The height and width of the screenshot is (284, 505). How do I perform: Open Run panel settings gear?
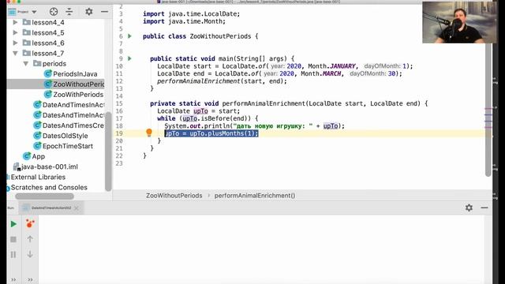click(469, 207)
